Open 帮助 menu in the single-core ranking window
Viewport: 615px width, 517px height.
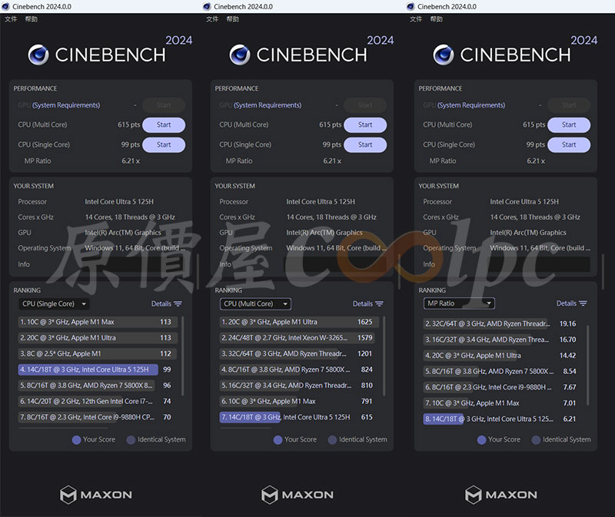[32, 18]
